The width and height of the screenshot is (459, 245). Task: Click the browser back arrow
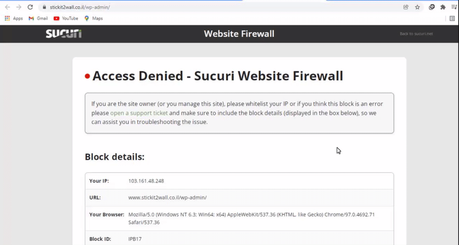point(7,7)
